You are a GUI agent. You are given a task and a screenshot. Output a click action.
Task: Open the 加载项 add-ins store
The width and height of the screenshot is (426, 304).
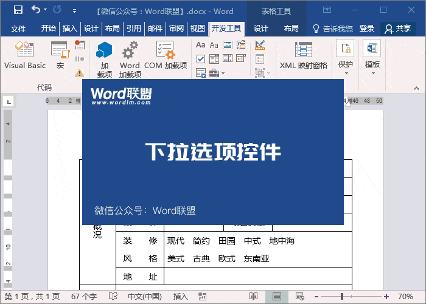pyautogui.click(x=105, y=59)
